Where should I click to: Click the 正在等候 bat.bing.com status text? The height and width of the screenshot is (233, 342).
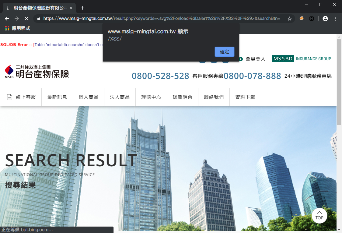[27, 230]
